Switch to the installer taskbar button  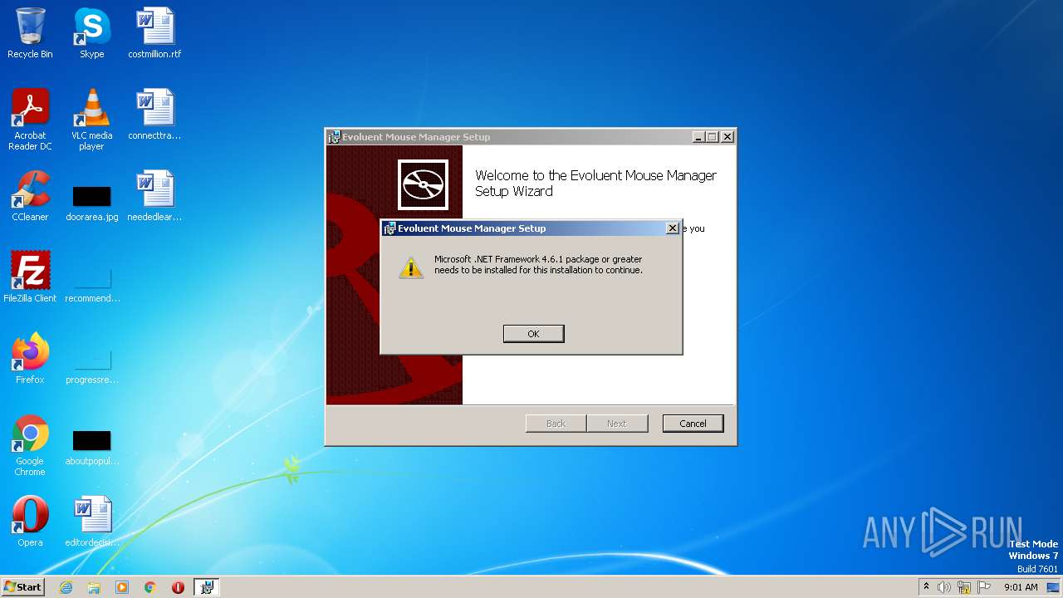point(207,587)
